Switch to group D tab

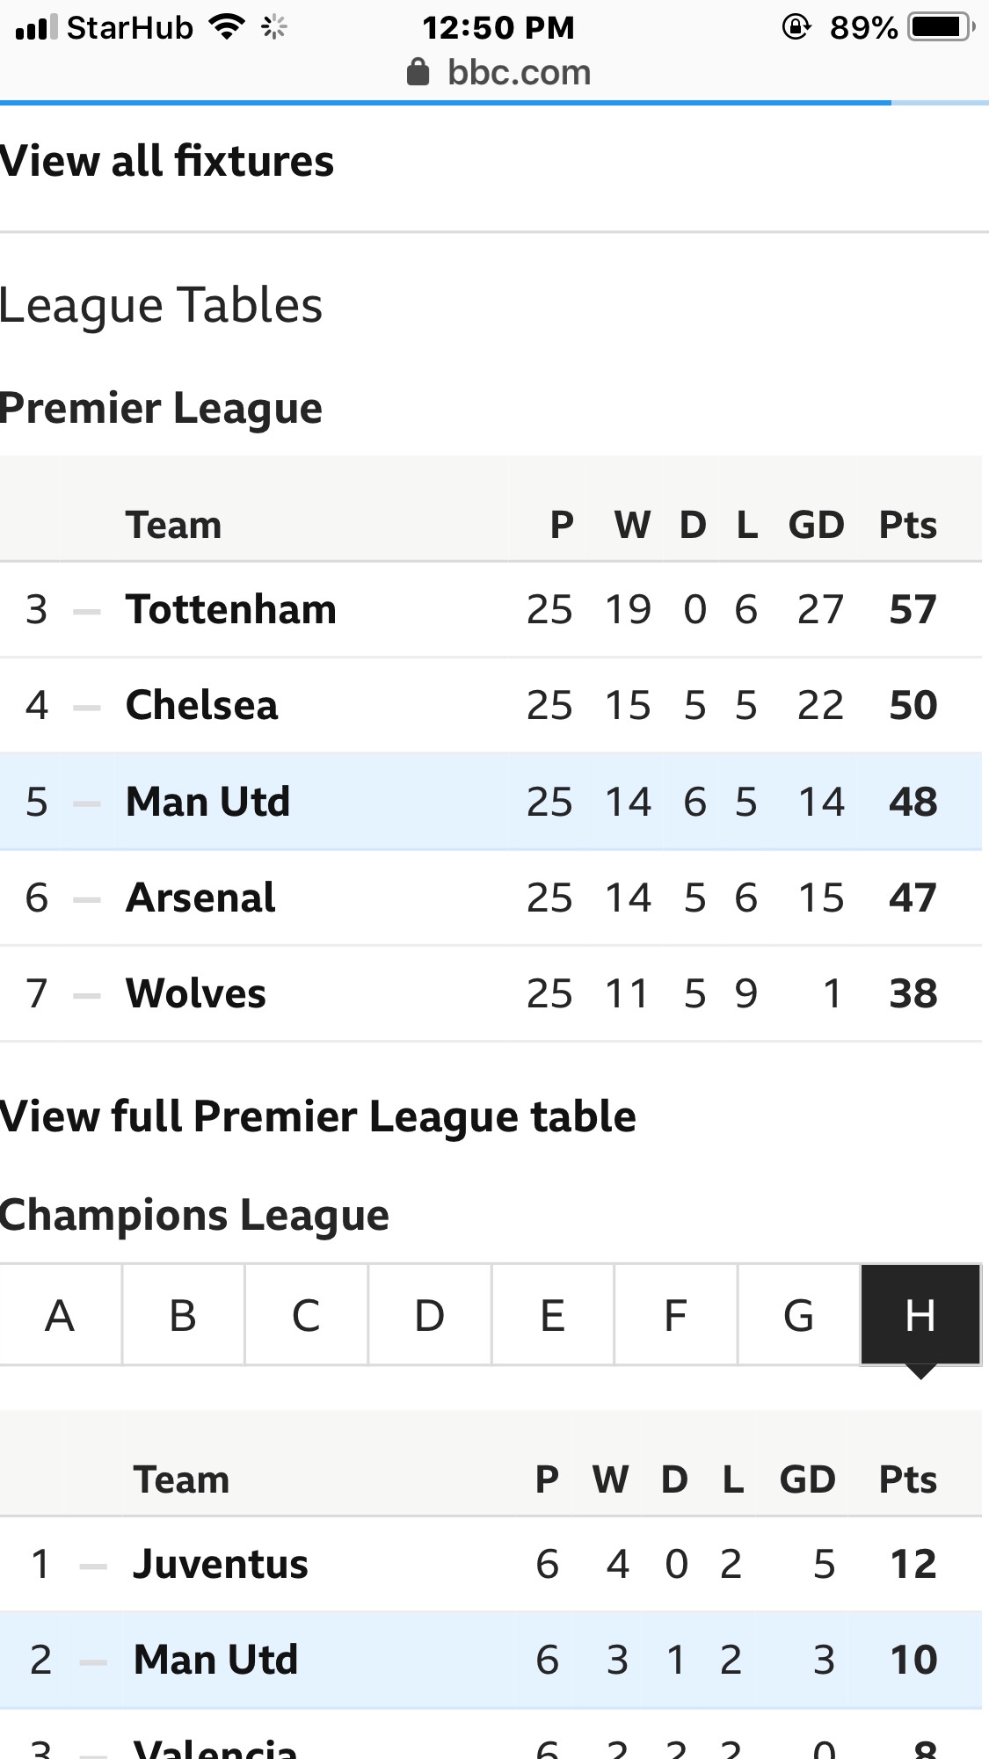pyautogui.click(x=429, y=1315)
